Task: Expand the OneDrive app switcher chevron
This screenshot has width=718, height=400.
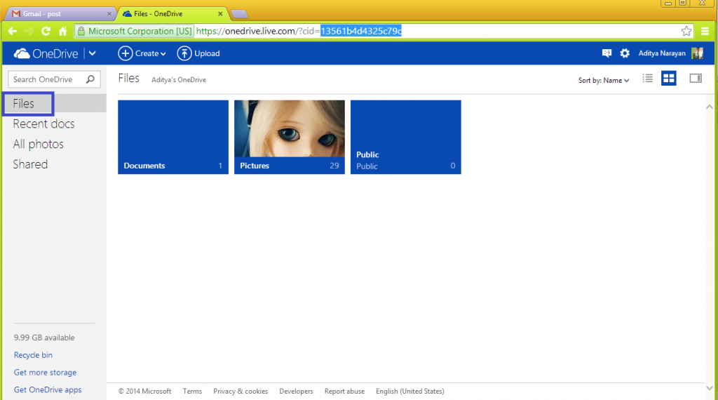Action: (x=92, y=53)
